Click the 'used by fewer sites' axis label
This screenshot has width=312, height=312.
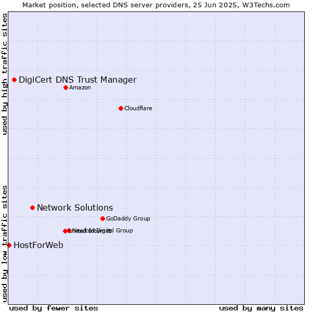point(54,308)
